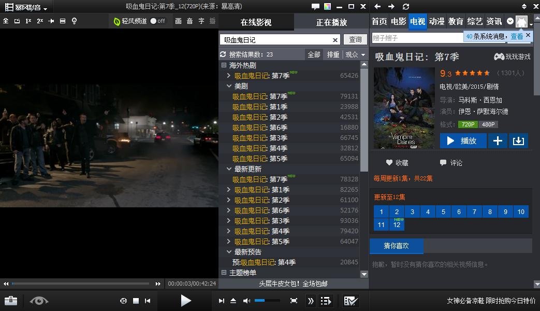Expand 吸血鬼日记:第1季 under 最新更新

tap(229, 190)
